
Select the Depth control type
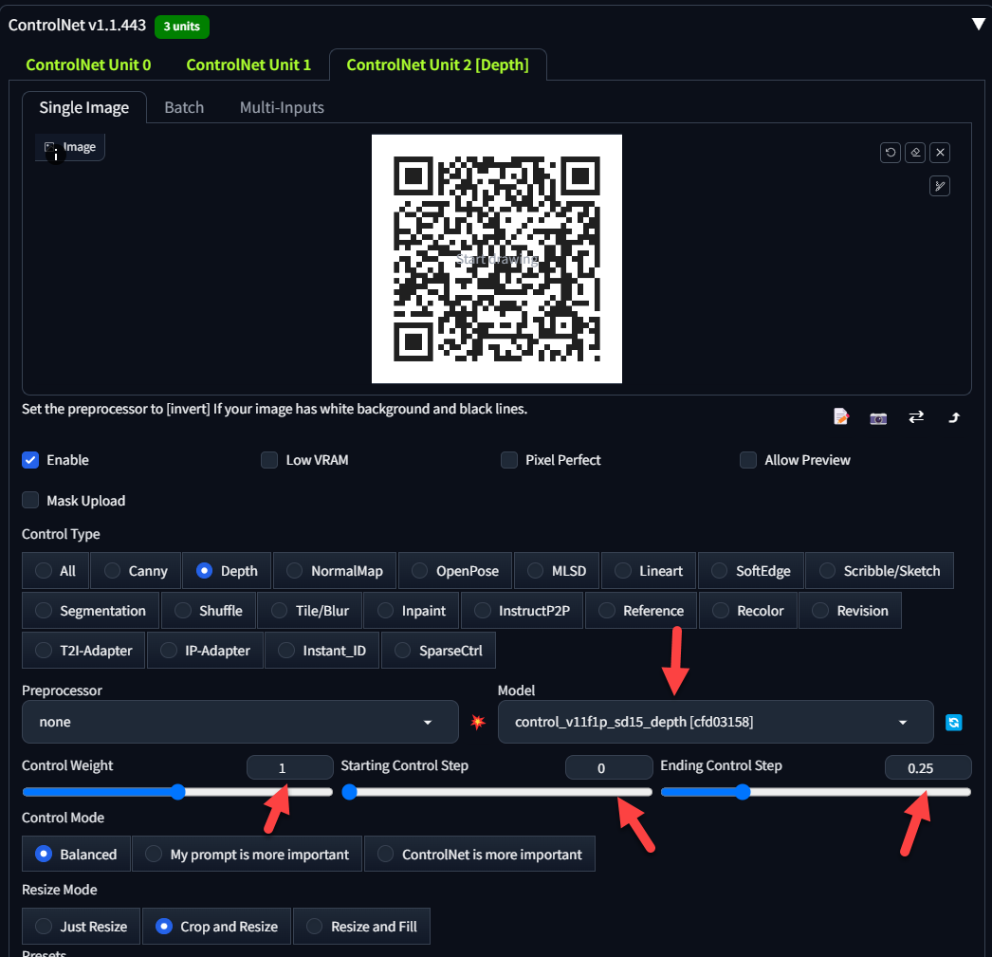coord(227,571)
